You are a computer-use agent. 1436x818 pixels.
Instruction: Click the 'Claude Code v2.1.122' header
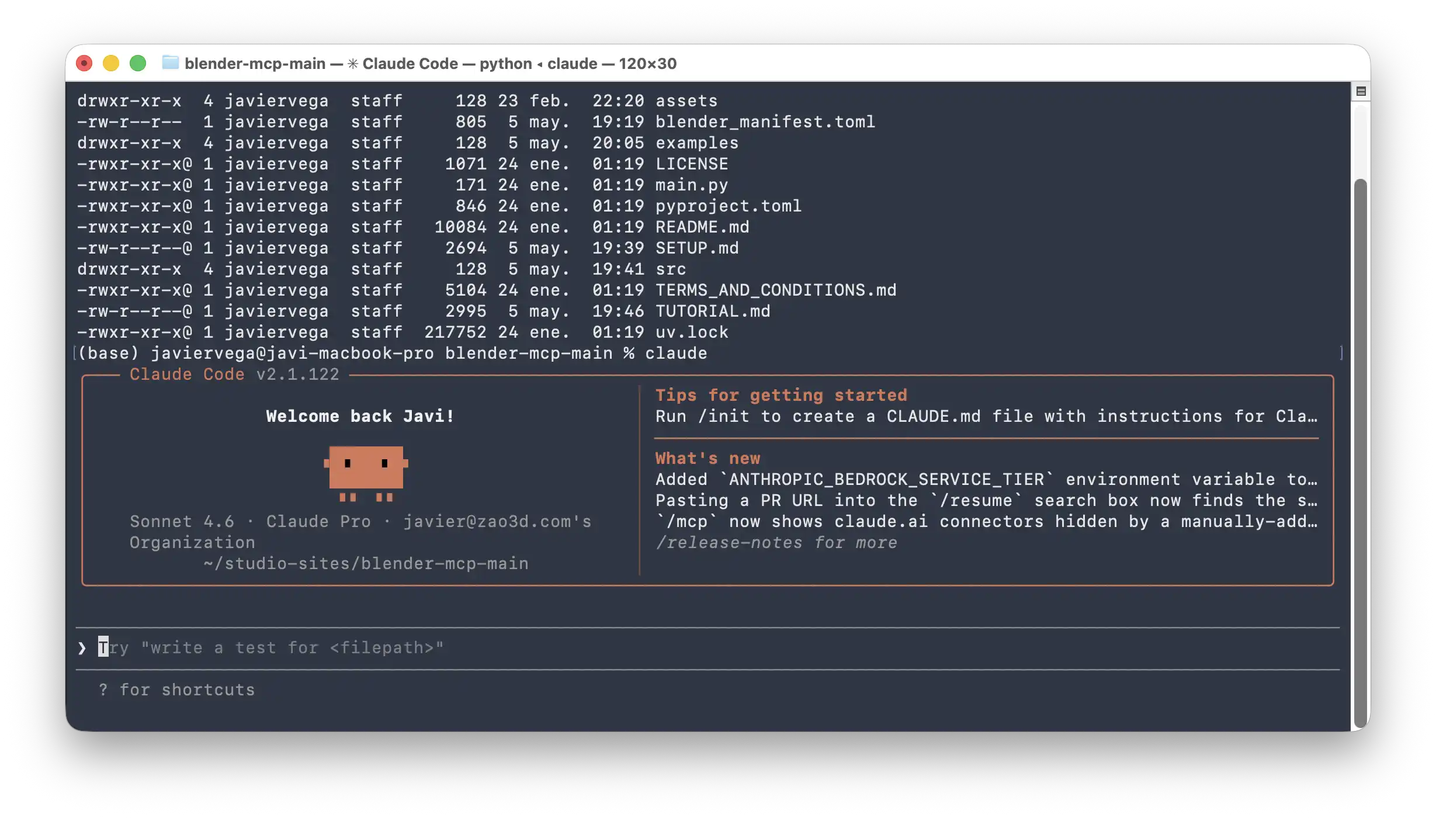coord(234,374)
